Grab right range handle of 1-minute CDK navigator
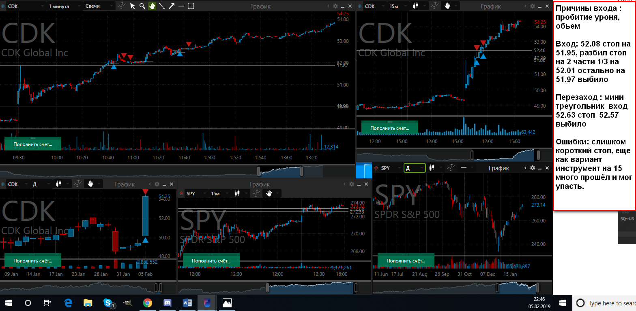 [x=301, y=171]
